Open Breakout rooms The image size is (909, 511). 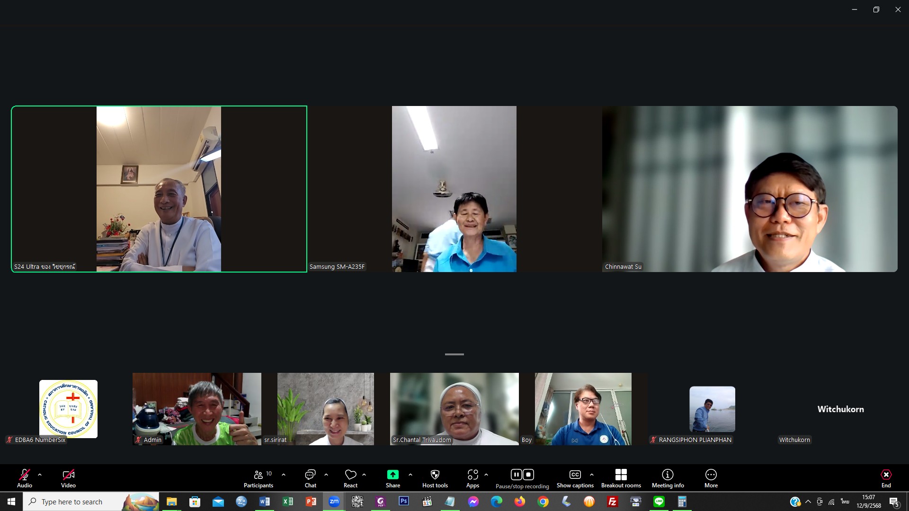(x=621, y=478)
